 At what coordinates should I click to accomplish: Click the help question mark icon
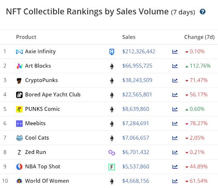click(203, 11)
